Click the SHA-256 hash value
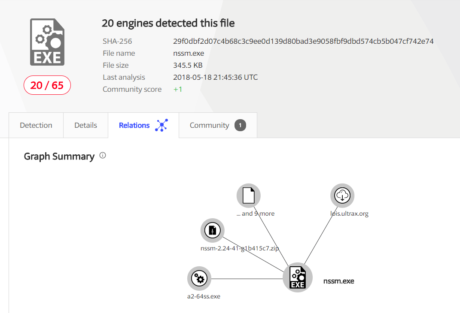This screenshot has width=460, height=313. [303, 41]
